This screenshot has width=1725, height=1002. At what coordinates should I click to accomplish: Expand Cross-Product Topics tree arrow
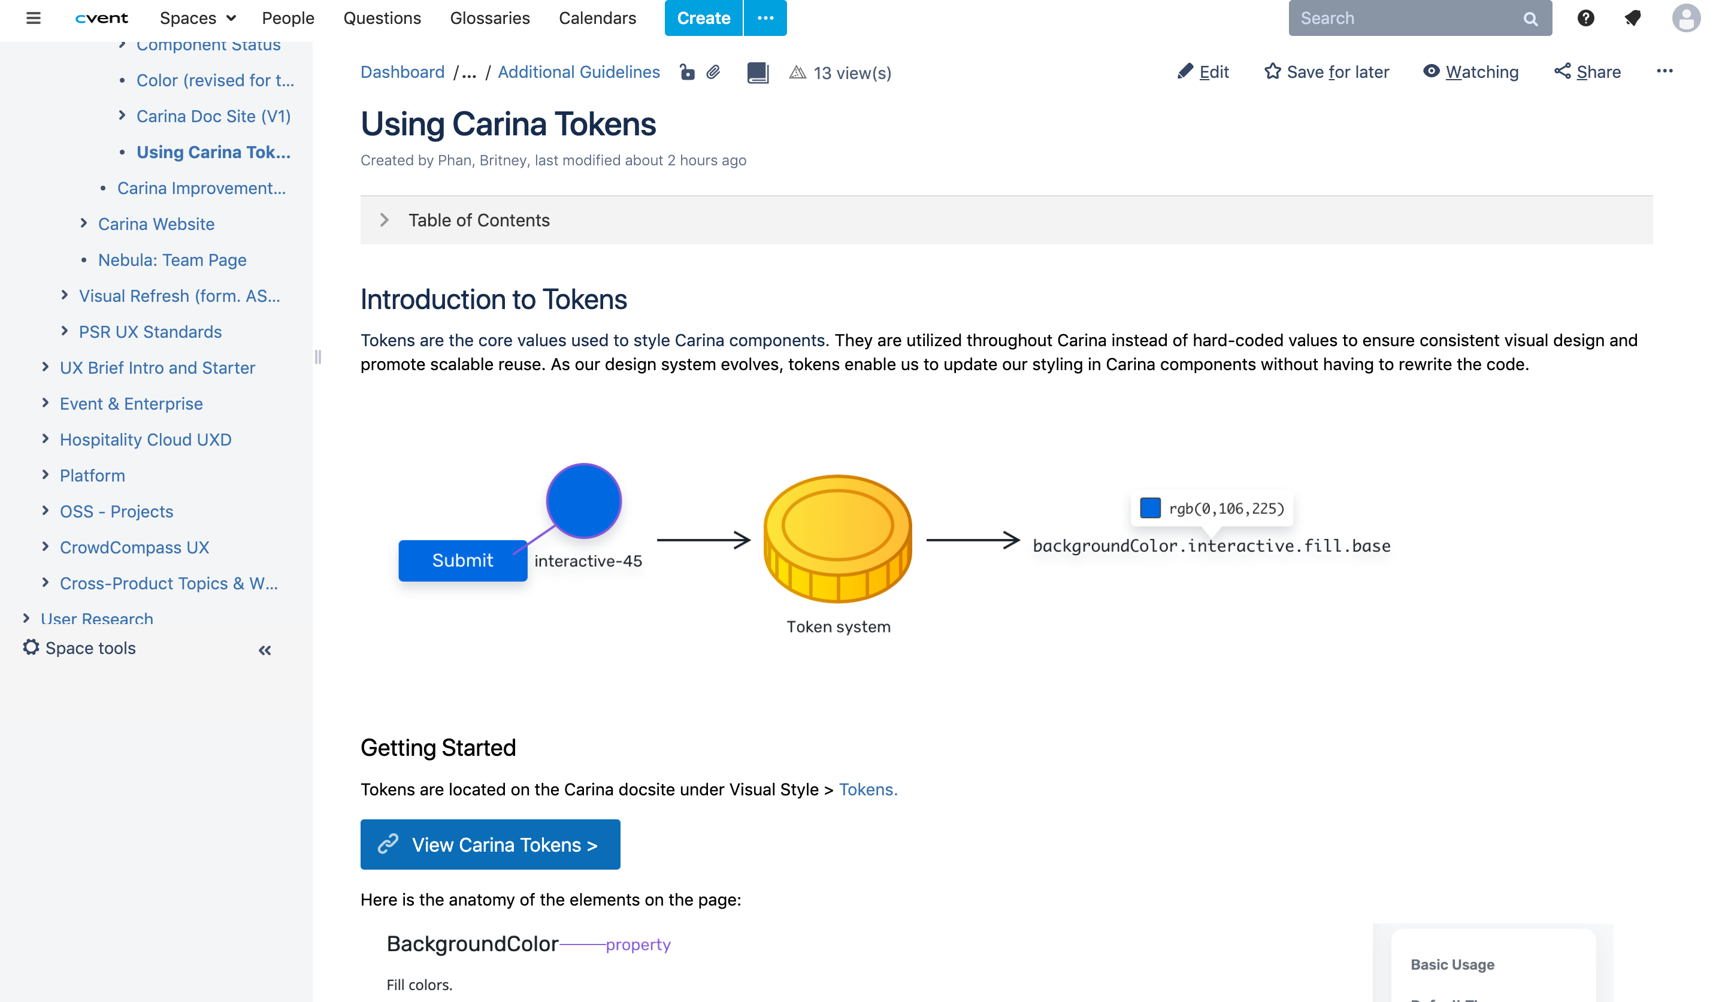[45, 582]
